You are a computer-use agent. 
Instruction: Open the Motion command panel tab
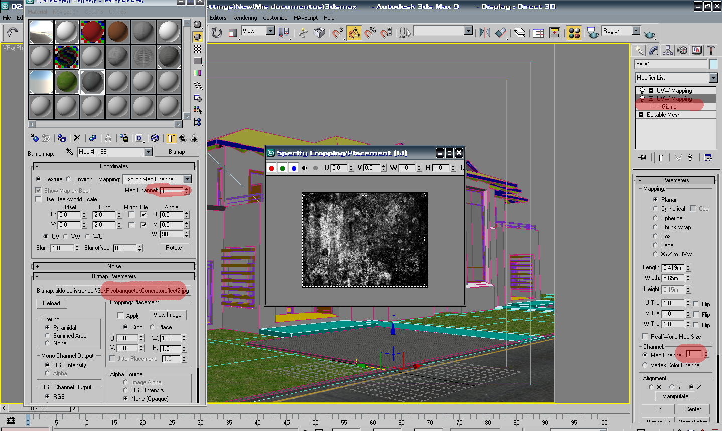pos(682,50)
